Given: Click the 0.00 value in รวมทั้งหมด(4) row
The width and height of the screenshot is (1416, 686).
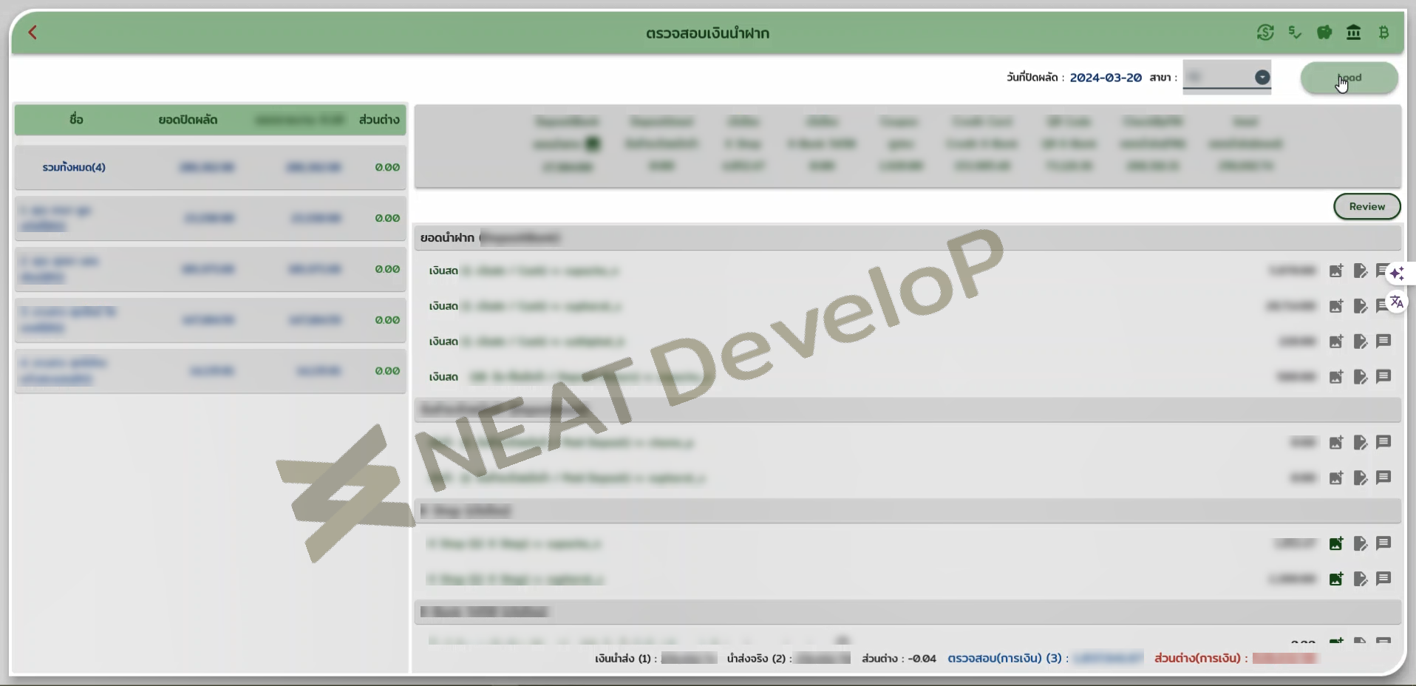Looking at the screenshot, I should pos(387,167).
